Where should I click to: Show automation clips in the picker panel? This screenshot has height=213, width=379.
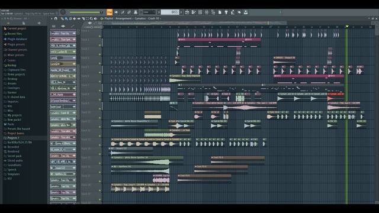(x=72, y=26)
